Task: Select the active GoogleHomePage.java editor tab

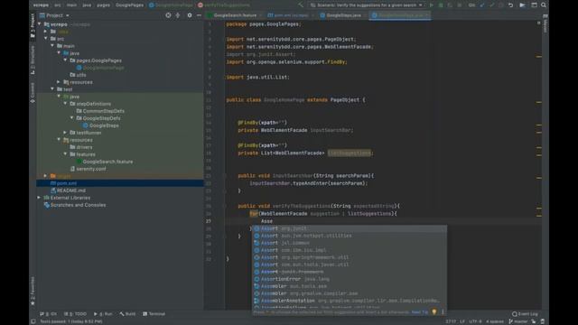Action: (400, 15)
